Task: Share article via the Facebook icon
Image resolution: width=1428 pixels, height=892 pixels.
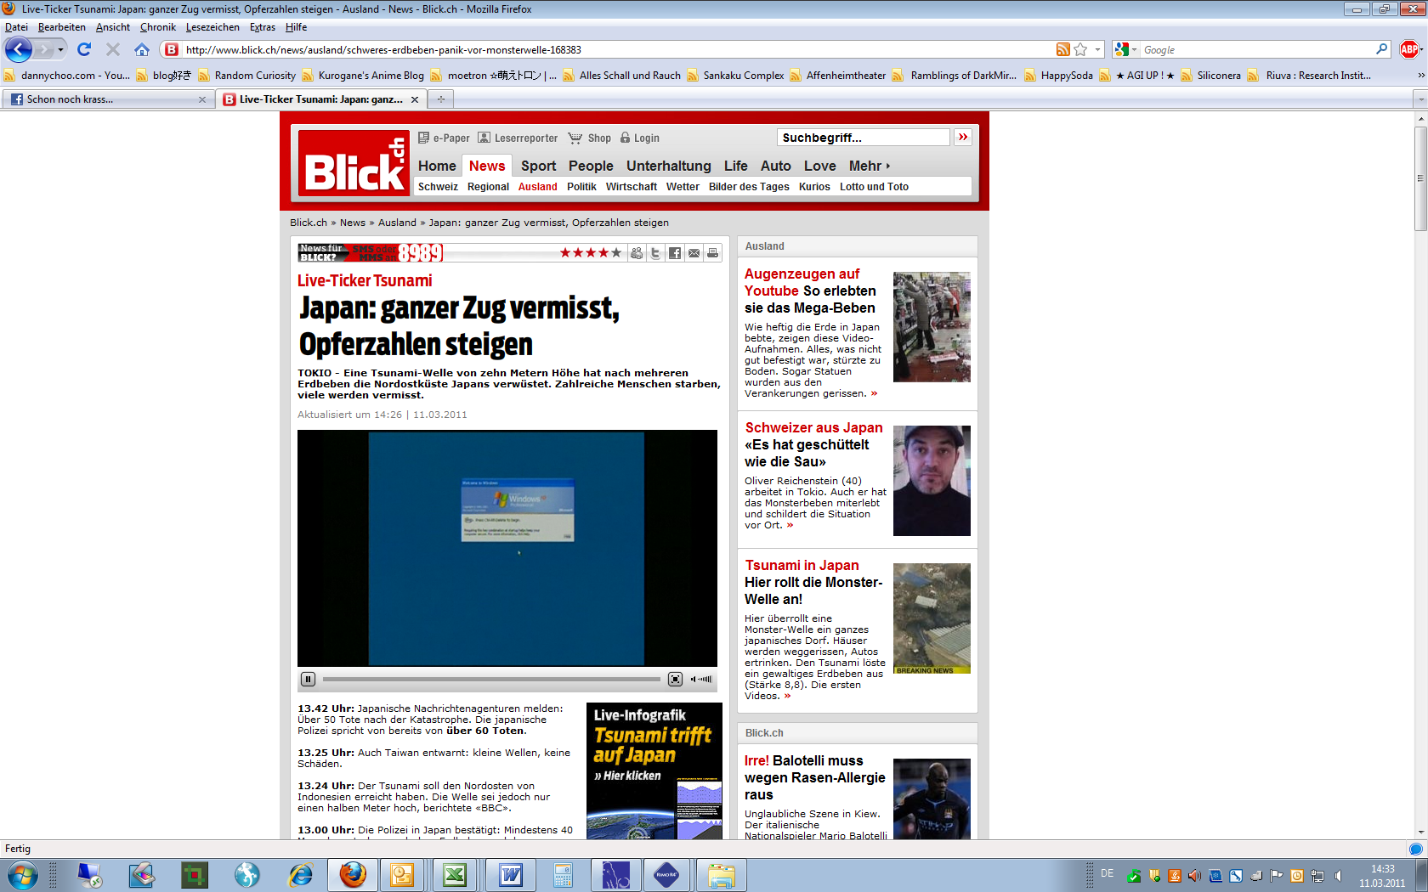Action: point(674,253)
